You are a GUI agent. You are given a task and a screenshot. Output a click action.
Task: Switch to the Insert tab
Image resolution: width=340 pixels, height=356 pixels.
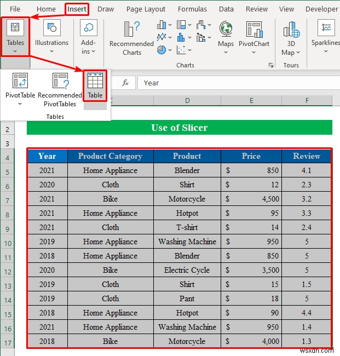pyautogui.click(x=77, y=9)
